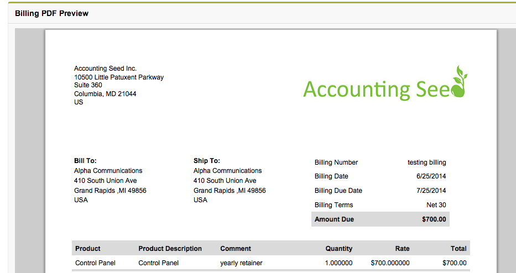
Task: Click the Product column header
Action: 88,249
